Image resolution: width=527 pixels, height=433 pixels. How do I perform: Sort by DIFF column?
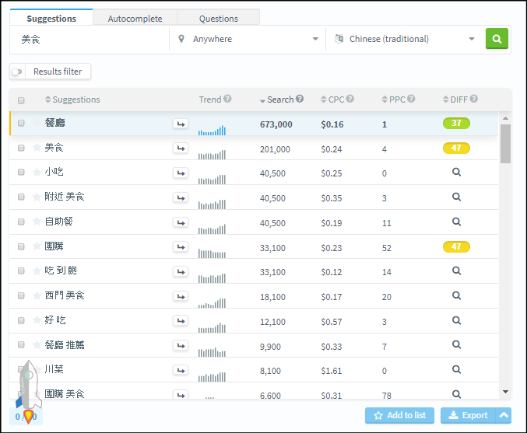coord(455,100)
